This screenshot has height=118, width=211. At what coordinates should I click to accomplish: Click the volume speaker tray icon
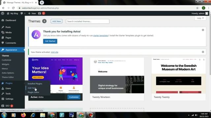(196, 115)
